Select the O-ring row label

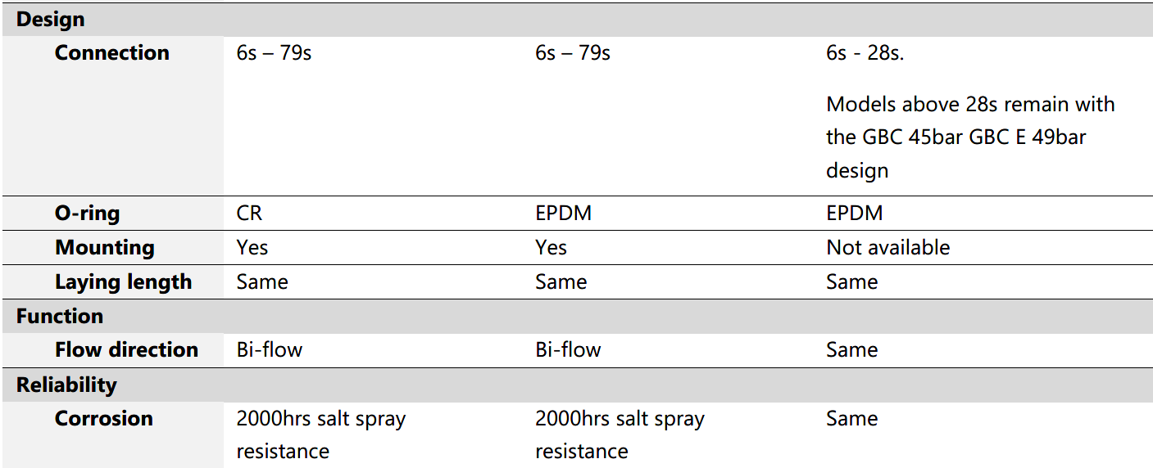[87, 214]
